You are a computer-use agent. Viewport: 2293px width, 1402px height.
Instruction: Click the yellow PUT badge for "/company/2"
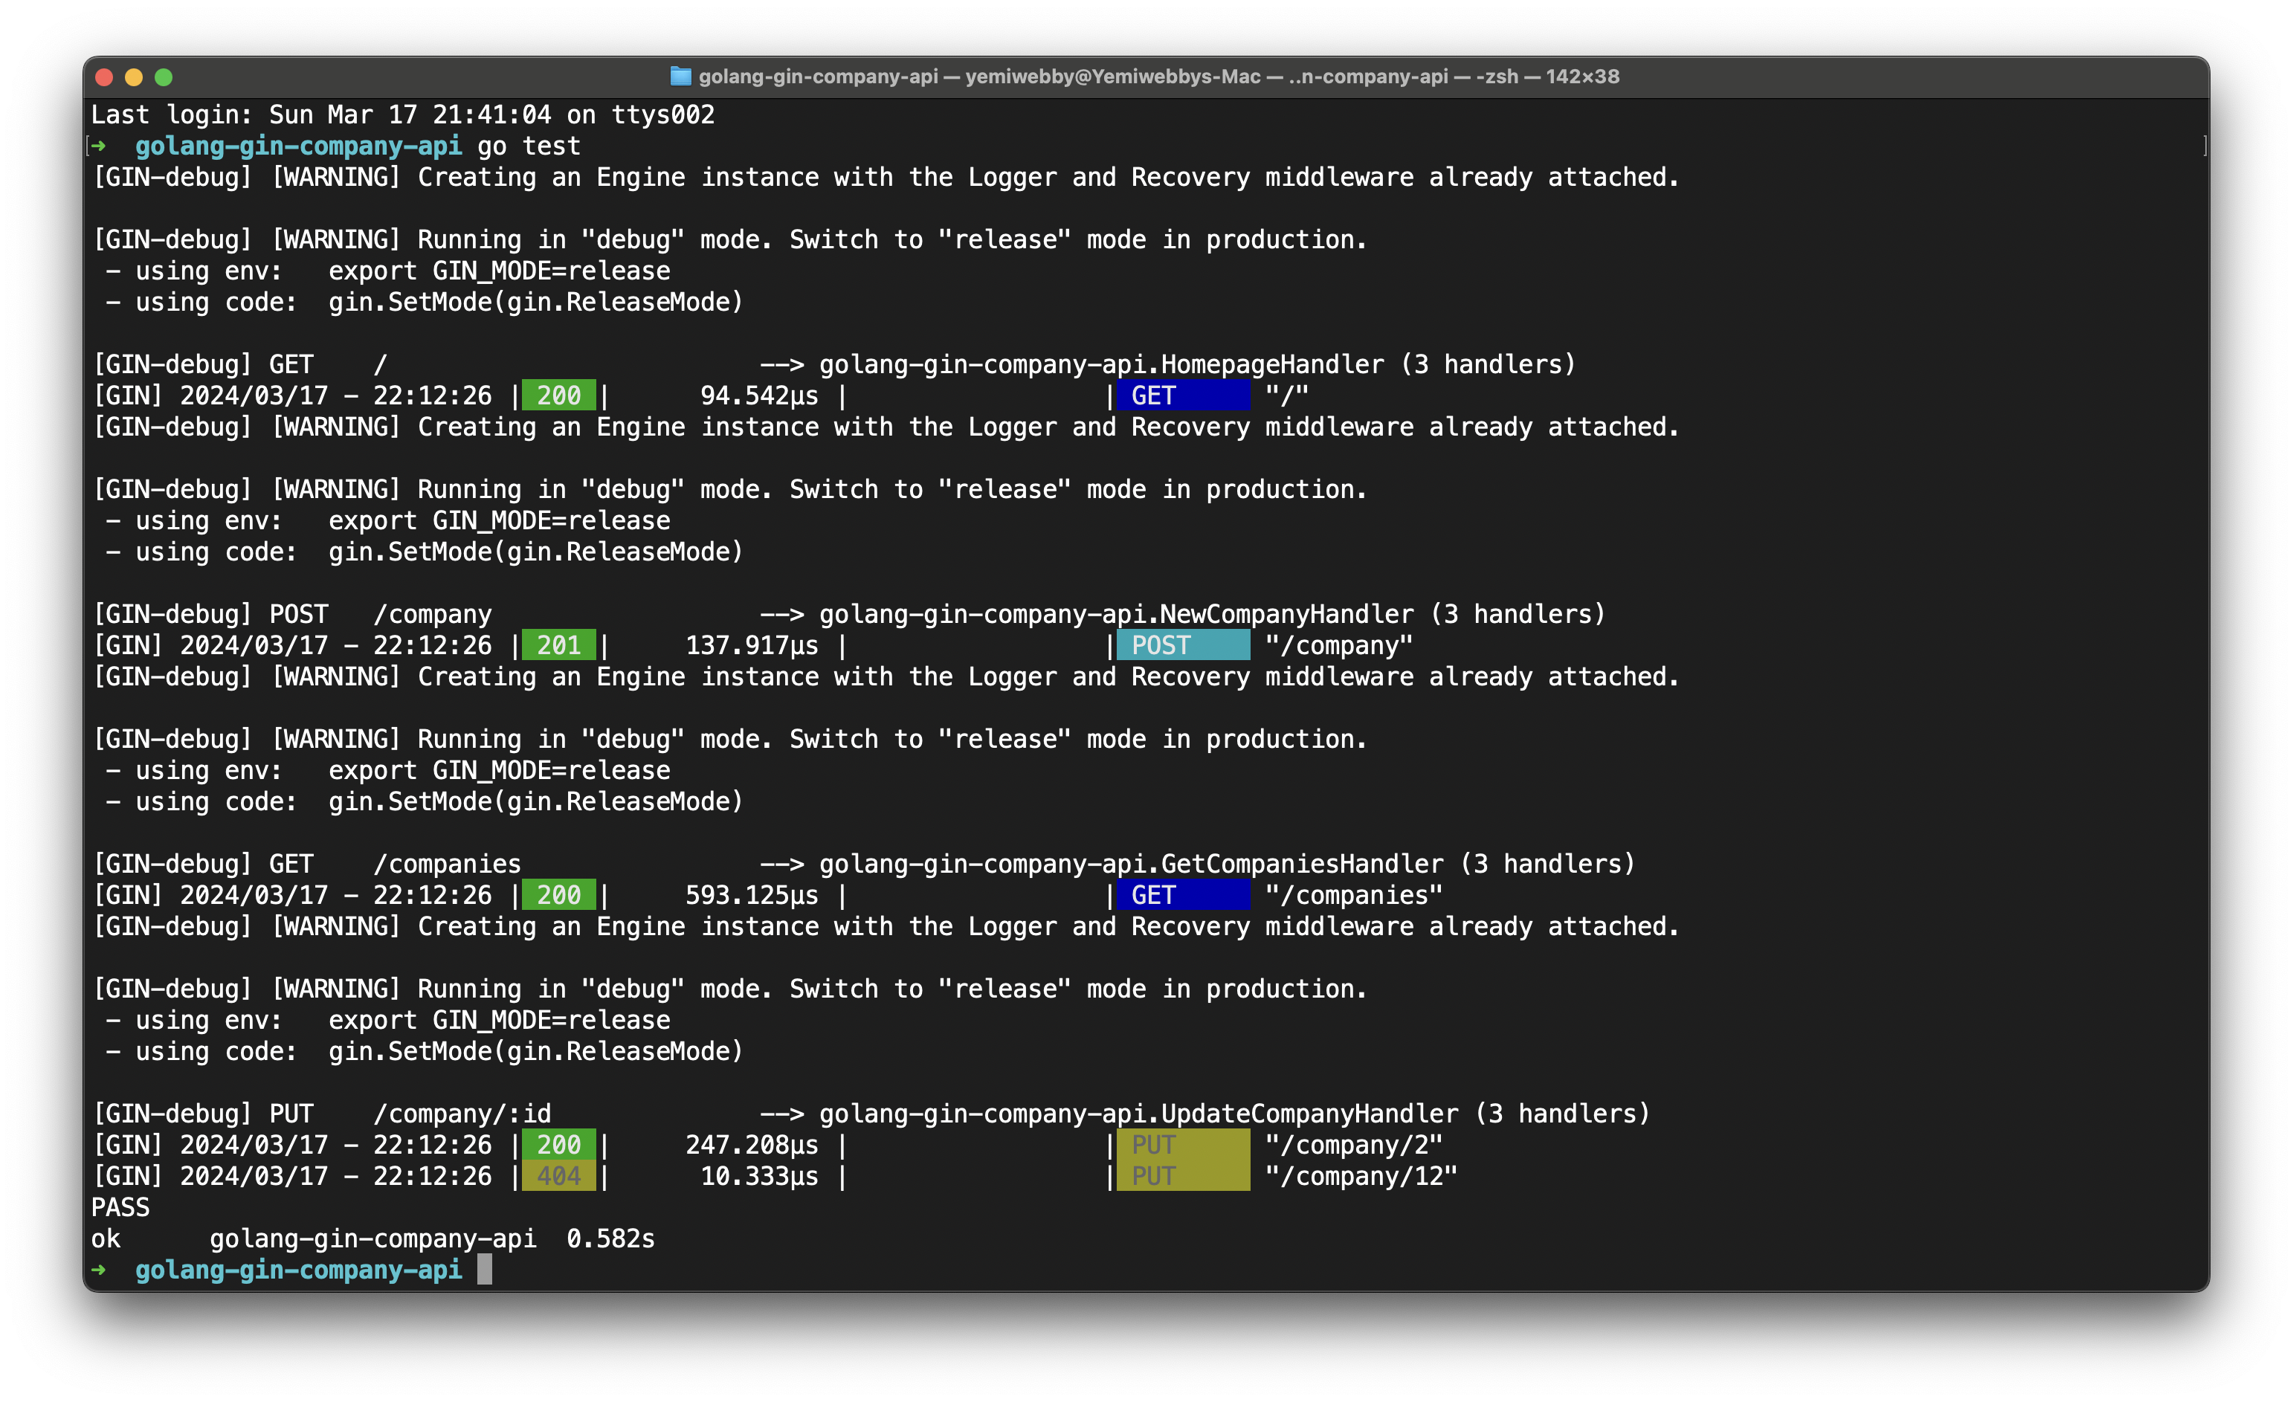click(1182, 1144)
